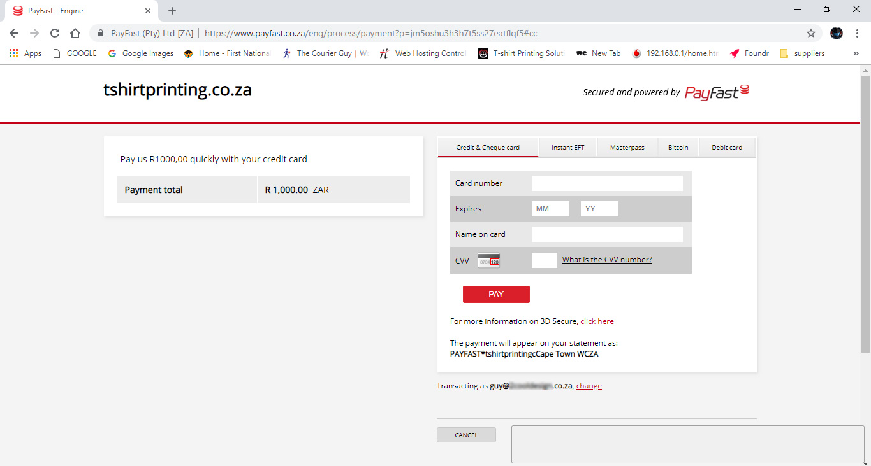Click the change email link

(589, 386)
